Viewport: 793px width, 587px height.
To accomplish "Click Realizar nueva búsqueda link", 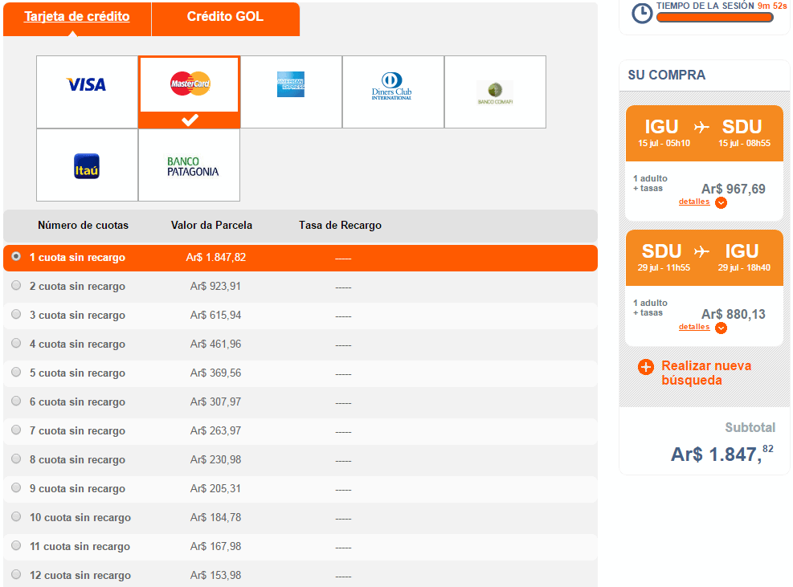I will point(706,373).
